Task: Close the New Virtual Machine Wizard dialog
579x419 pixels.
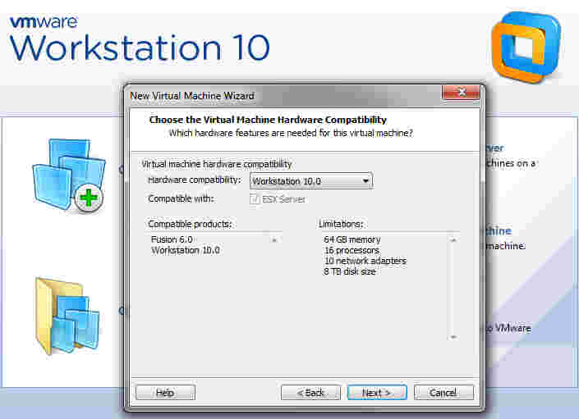Action: 461,92
